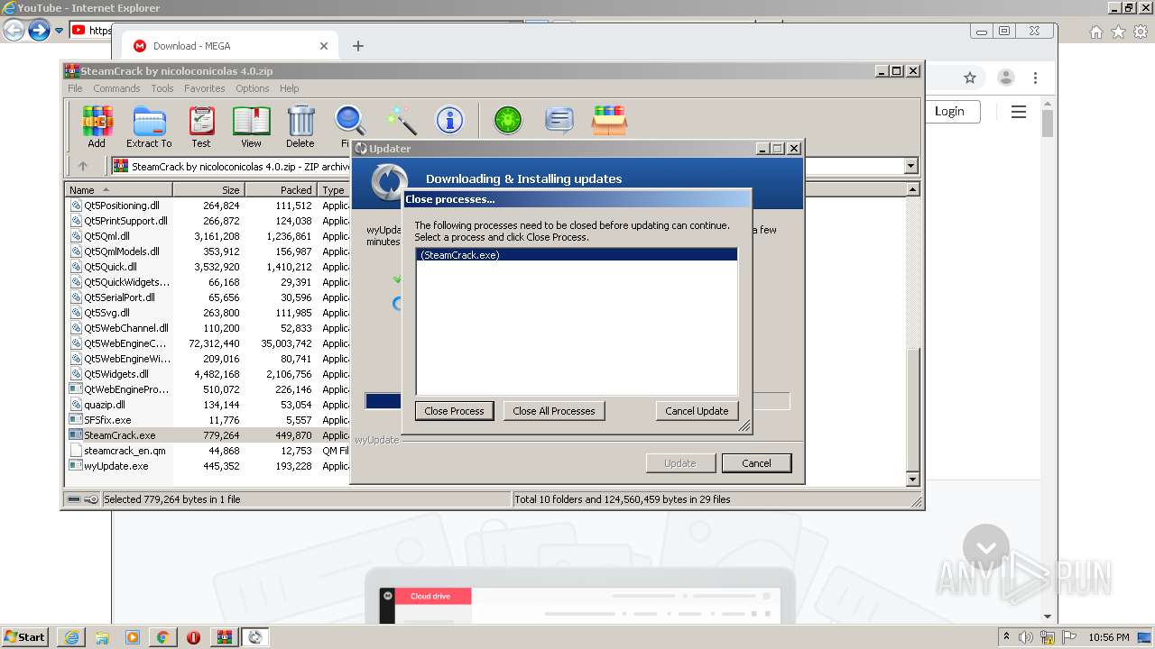Go up one folder in WinRAR

pos(83,166)
